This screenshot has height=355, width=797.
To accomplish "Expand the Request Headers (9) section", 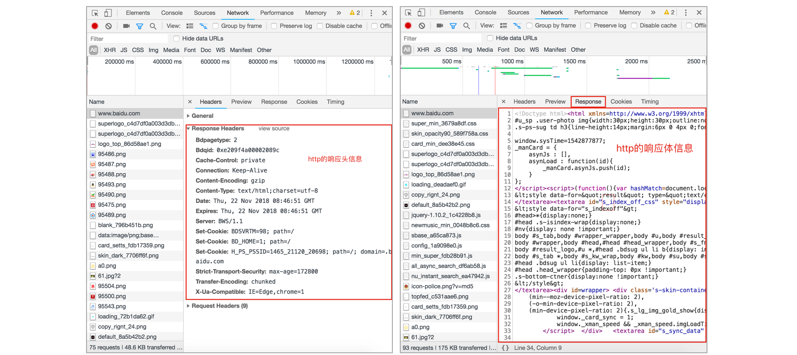I will coord(188,306).
